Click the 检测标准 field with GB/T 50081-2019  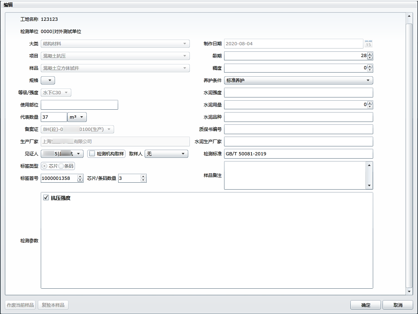298,154
